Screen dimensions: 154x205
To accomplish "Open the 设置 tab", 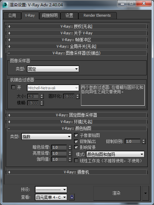I will click(69, 16).
